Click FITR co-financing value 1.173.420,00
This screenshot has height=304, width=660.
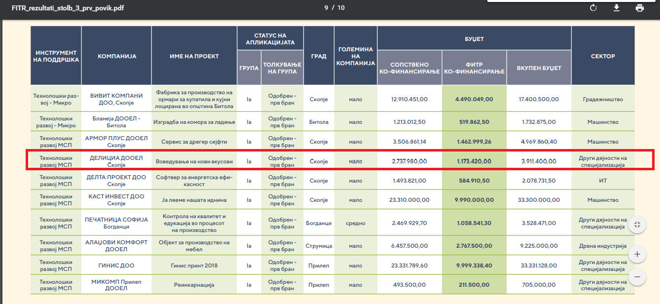coord(474,161)
